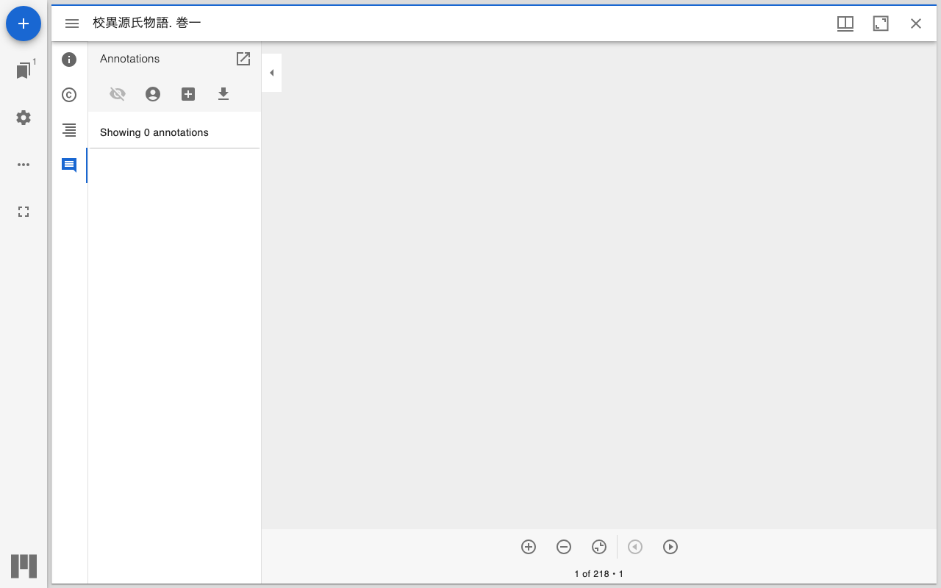The width and height of the screenshot is (941, 588).
Task: Click the blue add resource button
Action: [x=24, y=24]
